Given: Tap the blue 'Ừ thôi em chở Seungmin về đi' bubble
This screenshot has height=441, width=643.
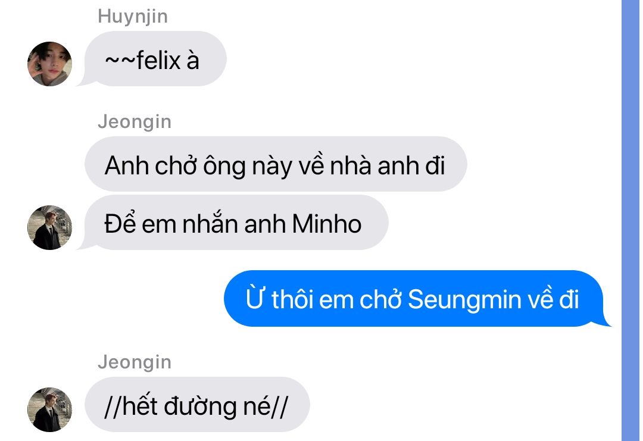Looking at the screenshot, I should (417, 298).
